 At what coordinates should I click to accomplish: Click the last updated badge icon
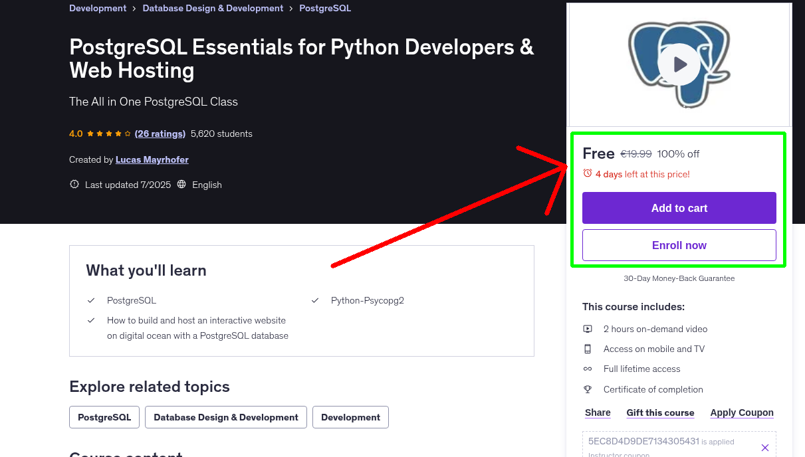[74, 185]
